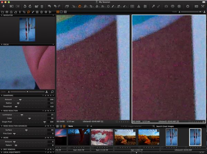Viewport: 207px width, 154px height.
Task: Open the orange Details magnifier tool tab
Action: (x=29, y=12)
